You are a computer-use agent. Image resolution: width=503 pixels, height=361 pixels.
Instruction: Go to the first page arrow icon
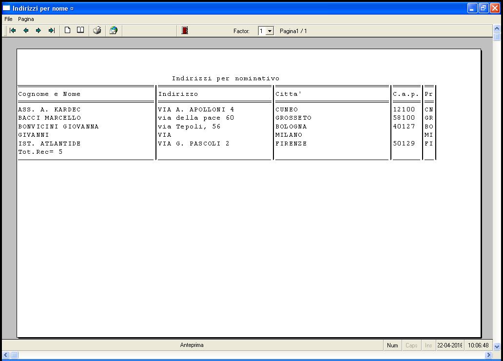(13, 31)
